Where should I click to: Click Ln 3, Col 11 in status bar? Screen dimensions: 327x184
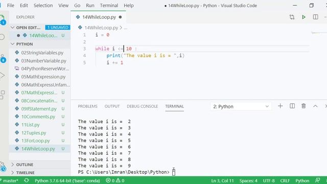tap(222, 180)
